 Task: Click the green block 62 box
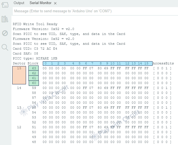[34, 73]
